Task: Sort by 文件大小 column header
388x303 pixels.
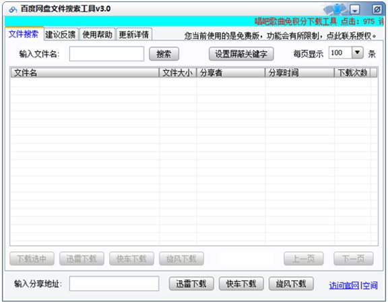Action: (x=178, y=73)
